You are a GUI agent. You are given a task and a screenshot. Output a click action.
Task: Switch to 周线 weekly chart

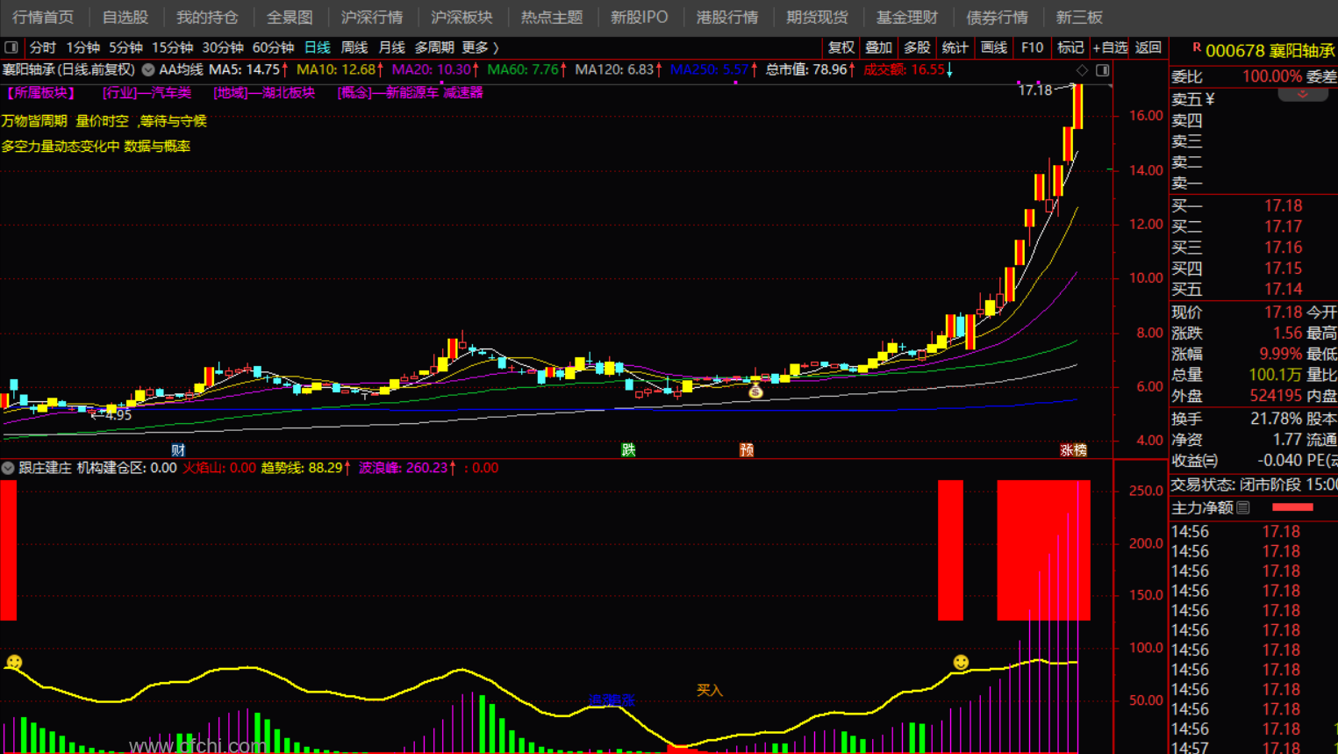pos(354,47)
